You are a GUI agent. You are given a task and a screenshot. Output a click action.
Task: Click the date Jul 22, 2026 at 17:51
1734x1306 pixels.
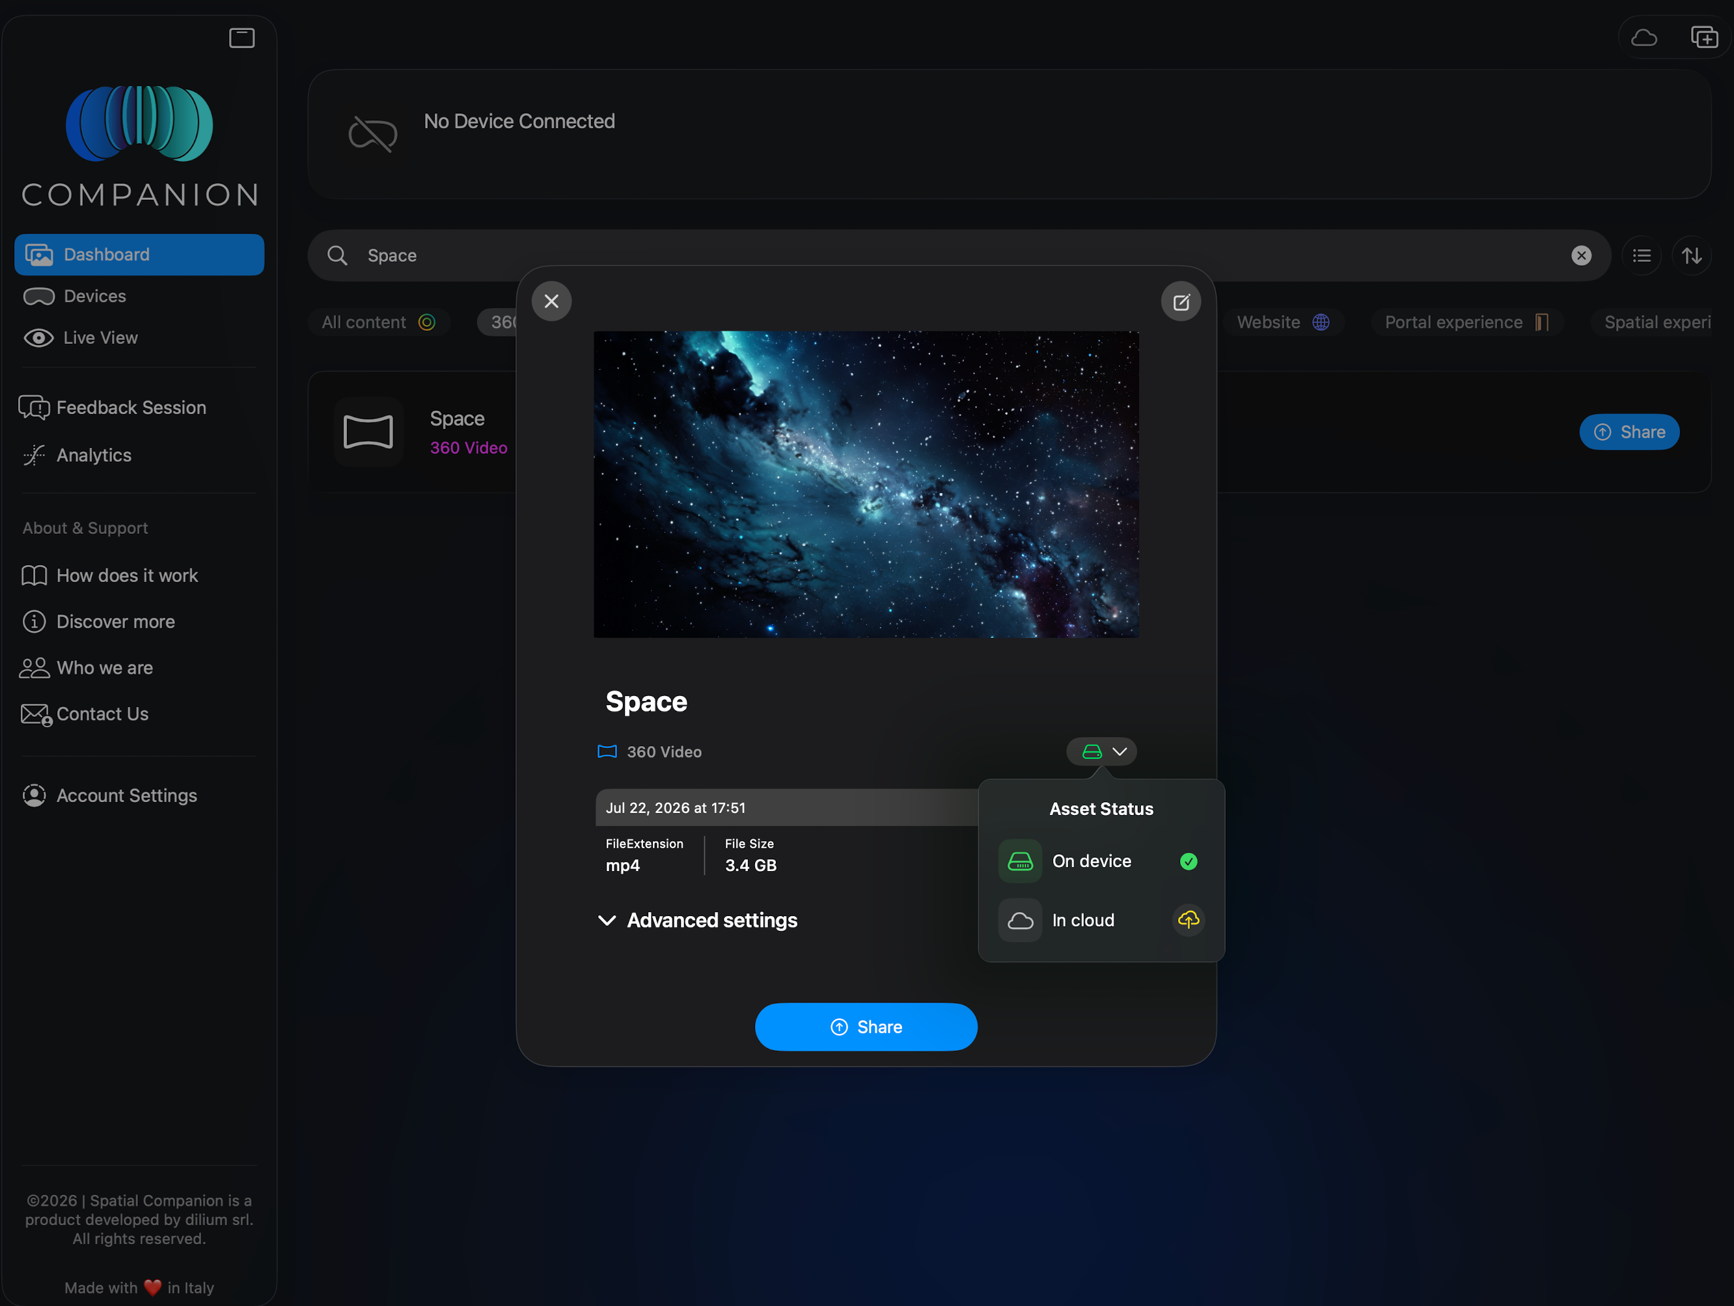[x=675, y=808]
